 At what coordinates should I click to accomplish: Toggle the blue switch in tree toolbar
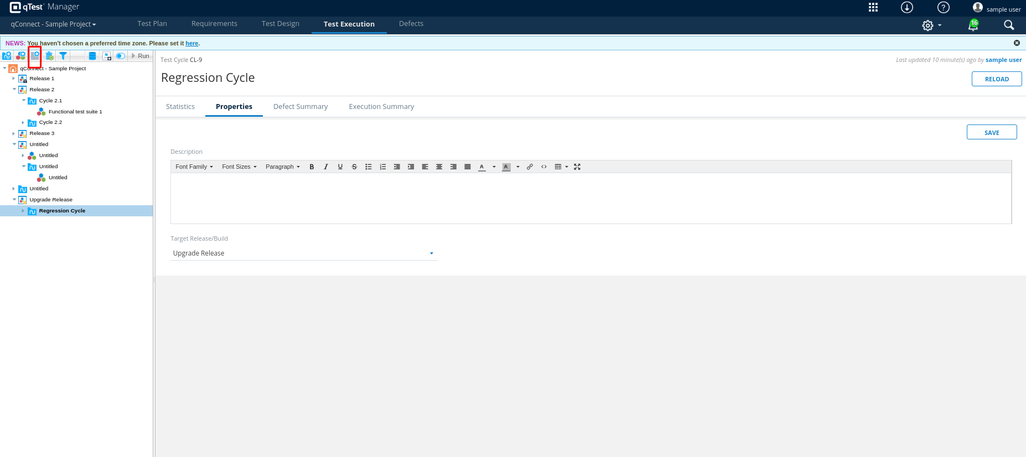click(x=120, y=56)
